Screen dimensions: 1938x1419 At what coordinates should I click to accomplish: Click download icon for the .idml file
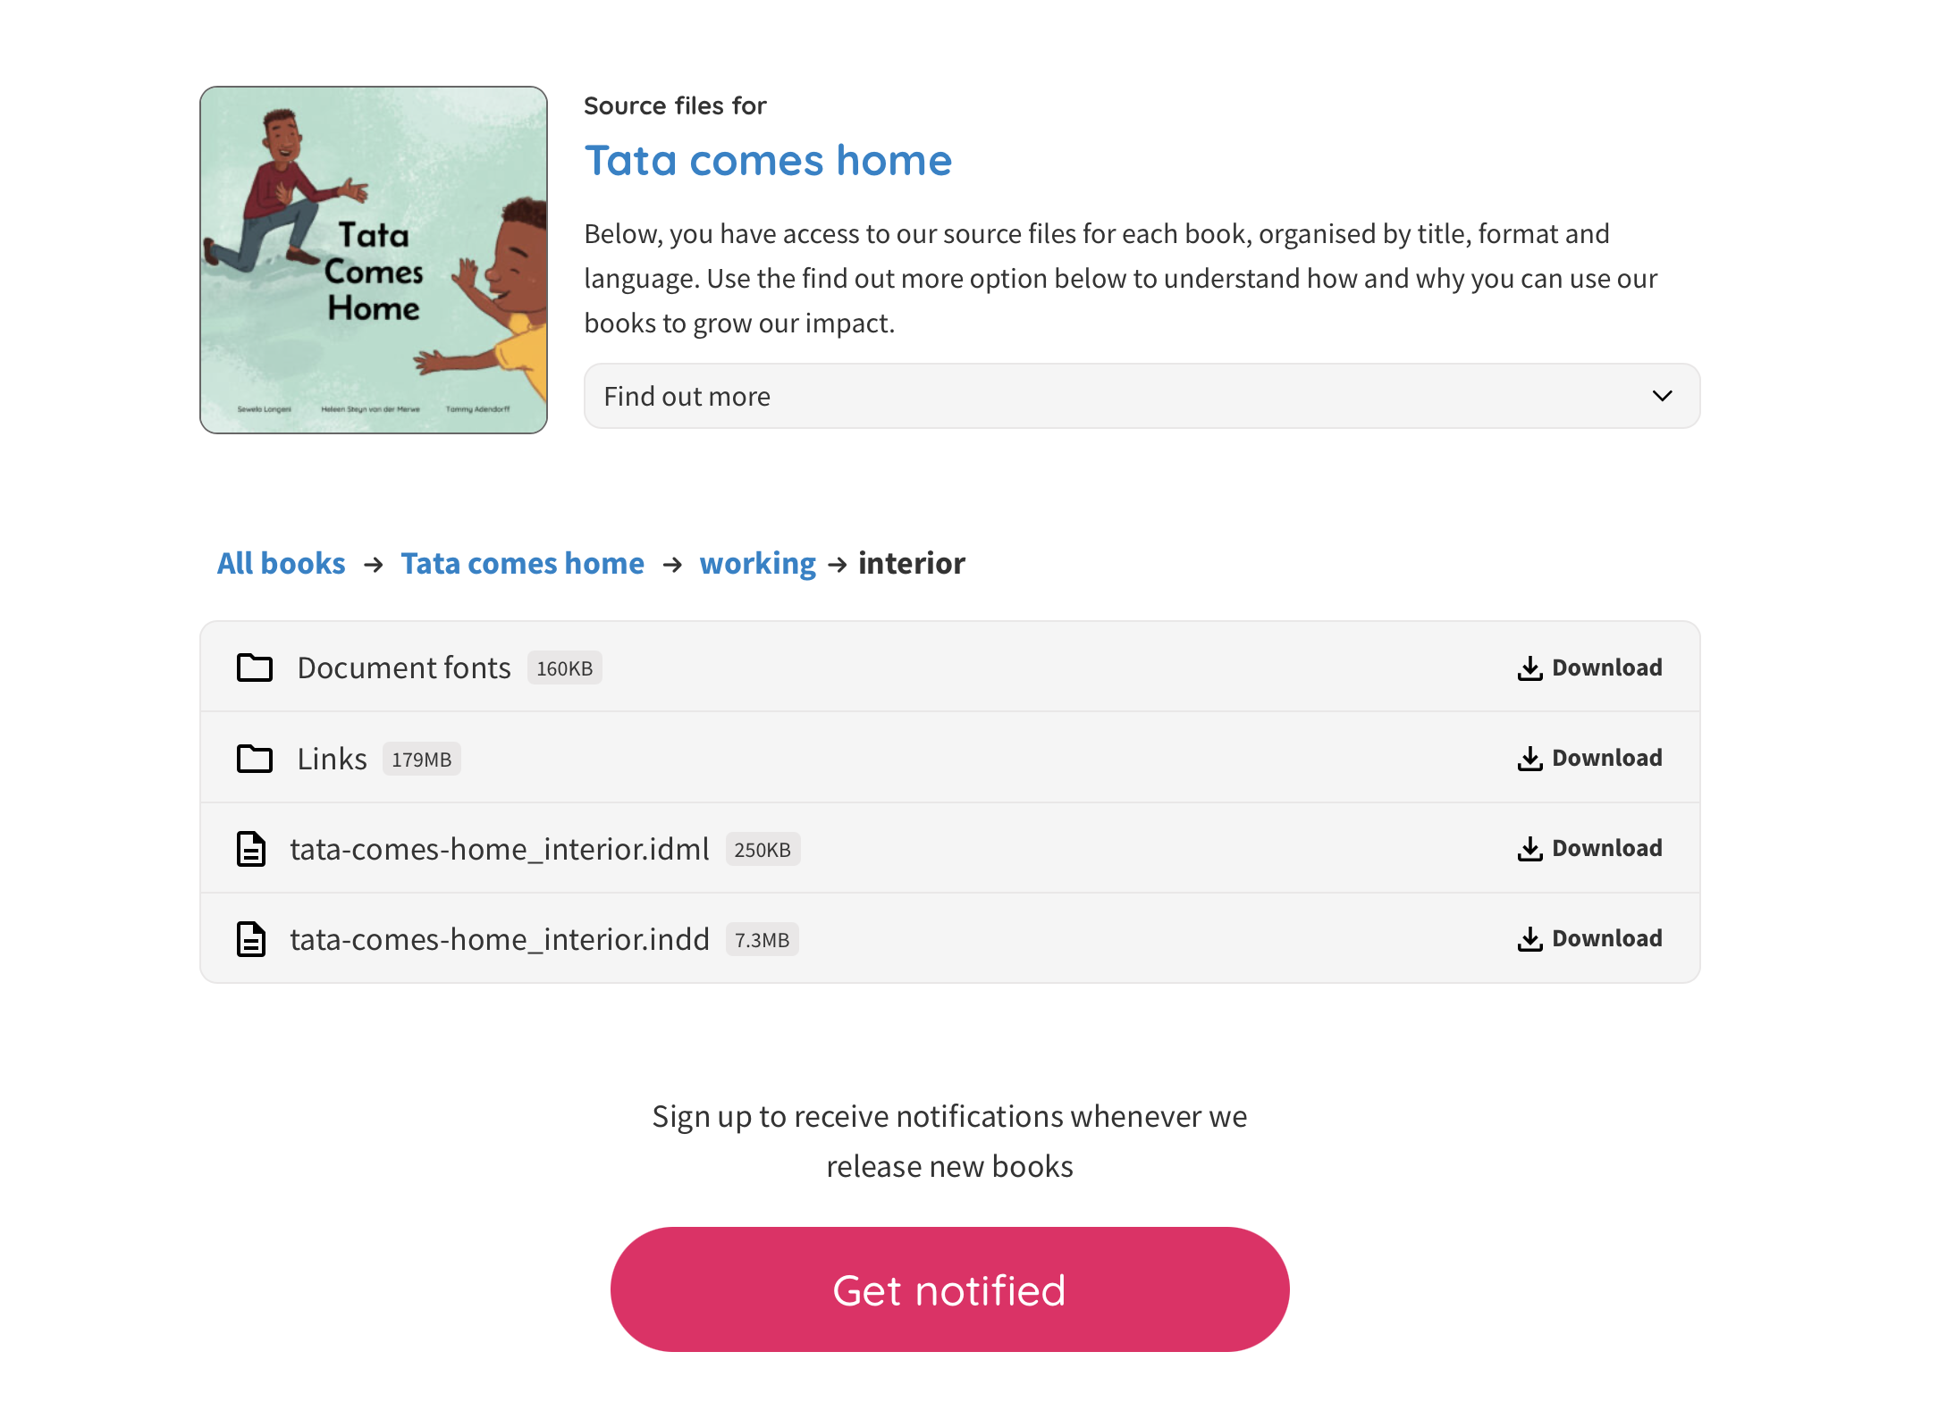click(1529, 849)
